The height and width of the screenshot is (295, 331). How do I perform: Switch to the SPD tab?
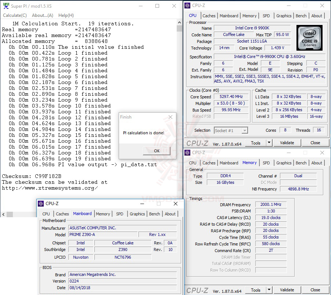[x=266, y=15]
